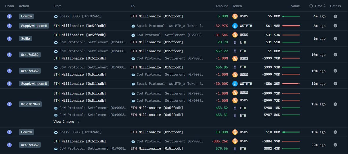Click the Action column header

[24, 6]
